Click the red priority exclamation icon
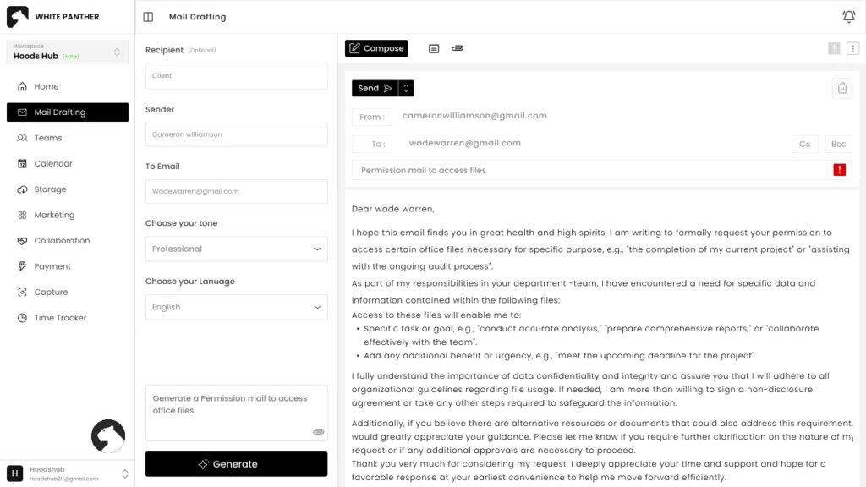The width and height of the screenshot is (866, 487). pyautogui.click(x=839, y=169)
